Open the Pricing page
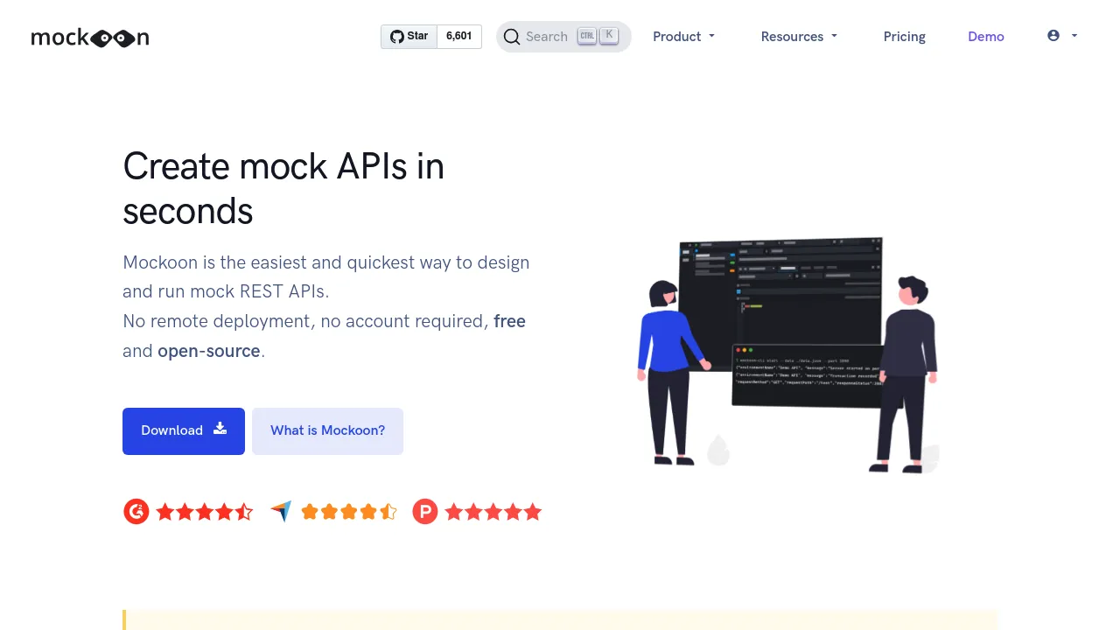 click(905, 37)
